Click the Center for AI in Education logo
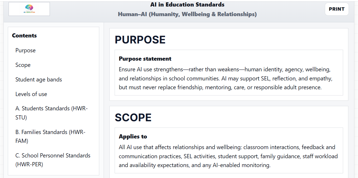 point(29,9)
